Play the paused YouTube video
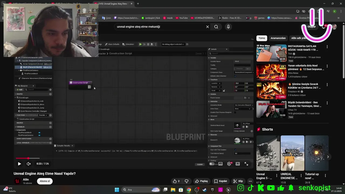The width and height of the screenshot is (345, 194). tap(19, 164)
